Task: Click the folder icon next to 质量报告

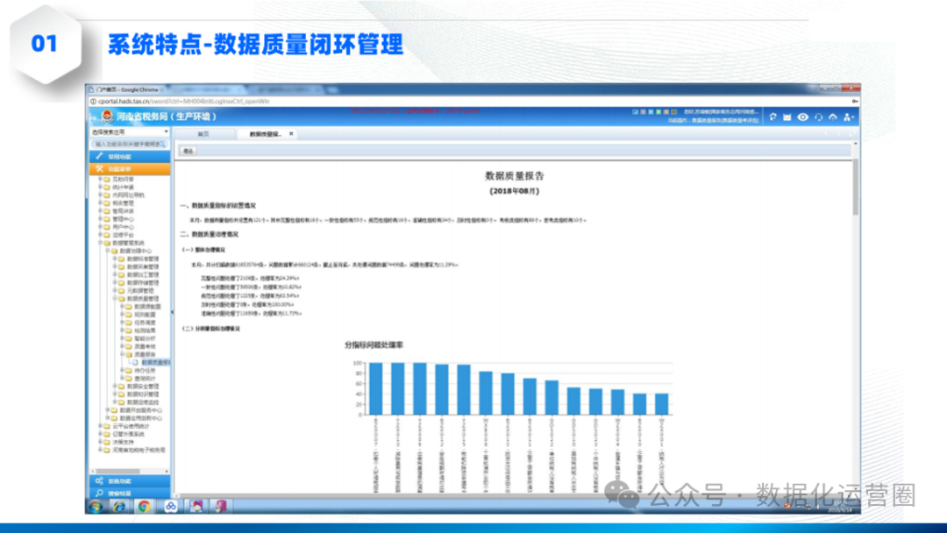Action: (129, 354)
